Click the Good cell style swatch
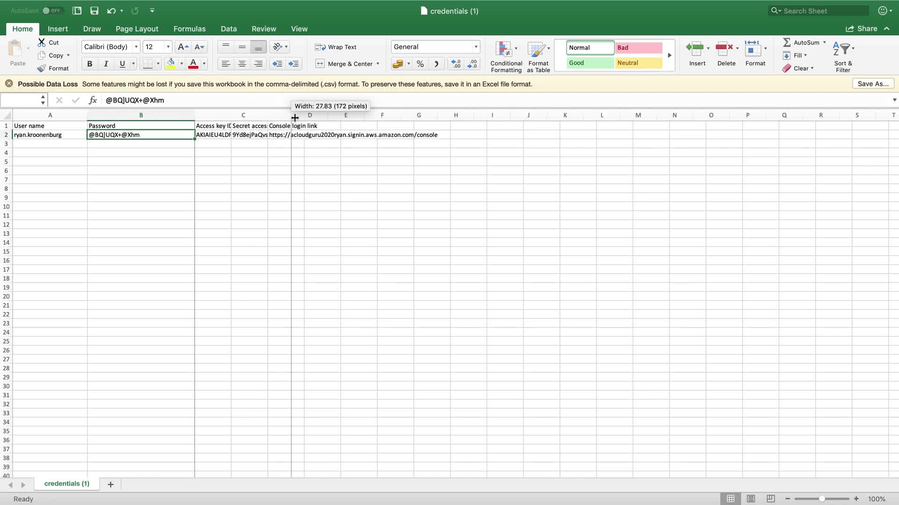This screenshot has height=505, width=899. click(590, 63)
